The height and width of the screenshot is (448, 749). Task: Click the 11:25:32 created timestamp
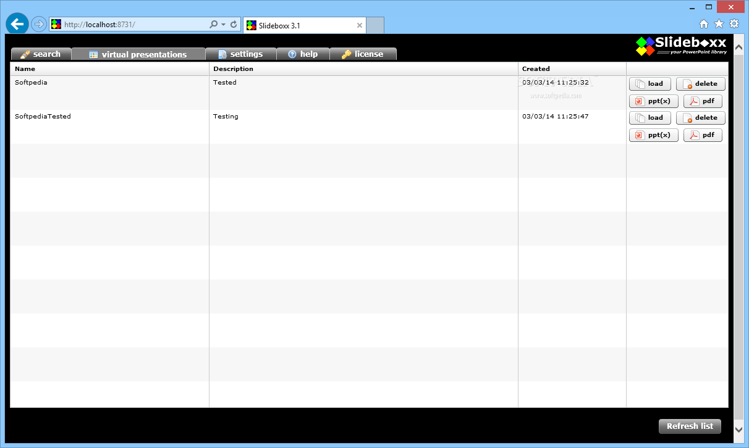pyautogui.click(x=556, y=82)
